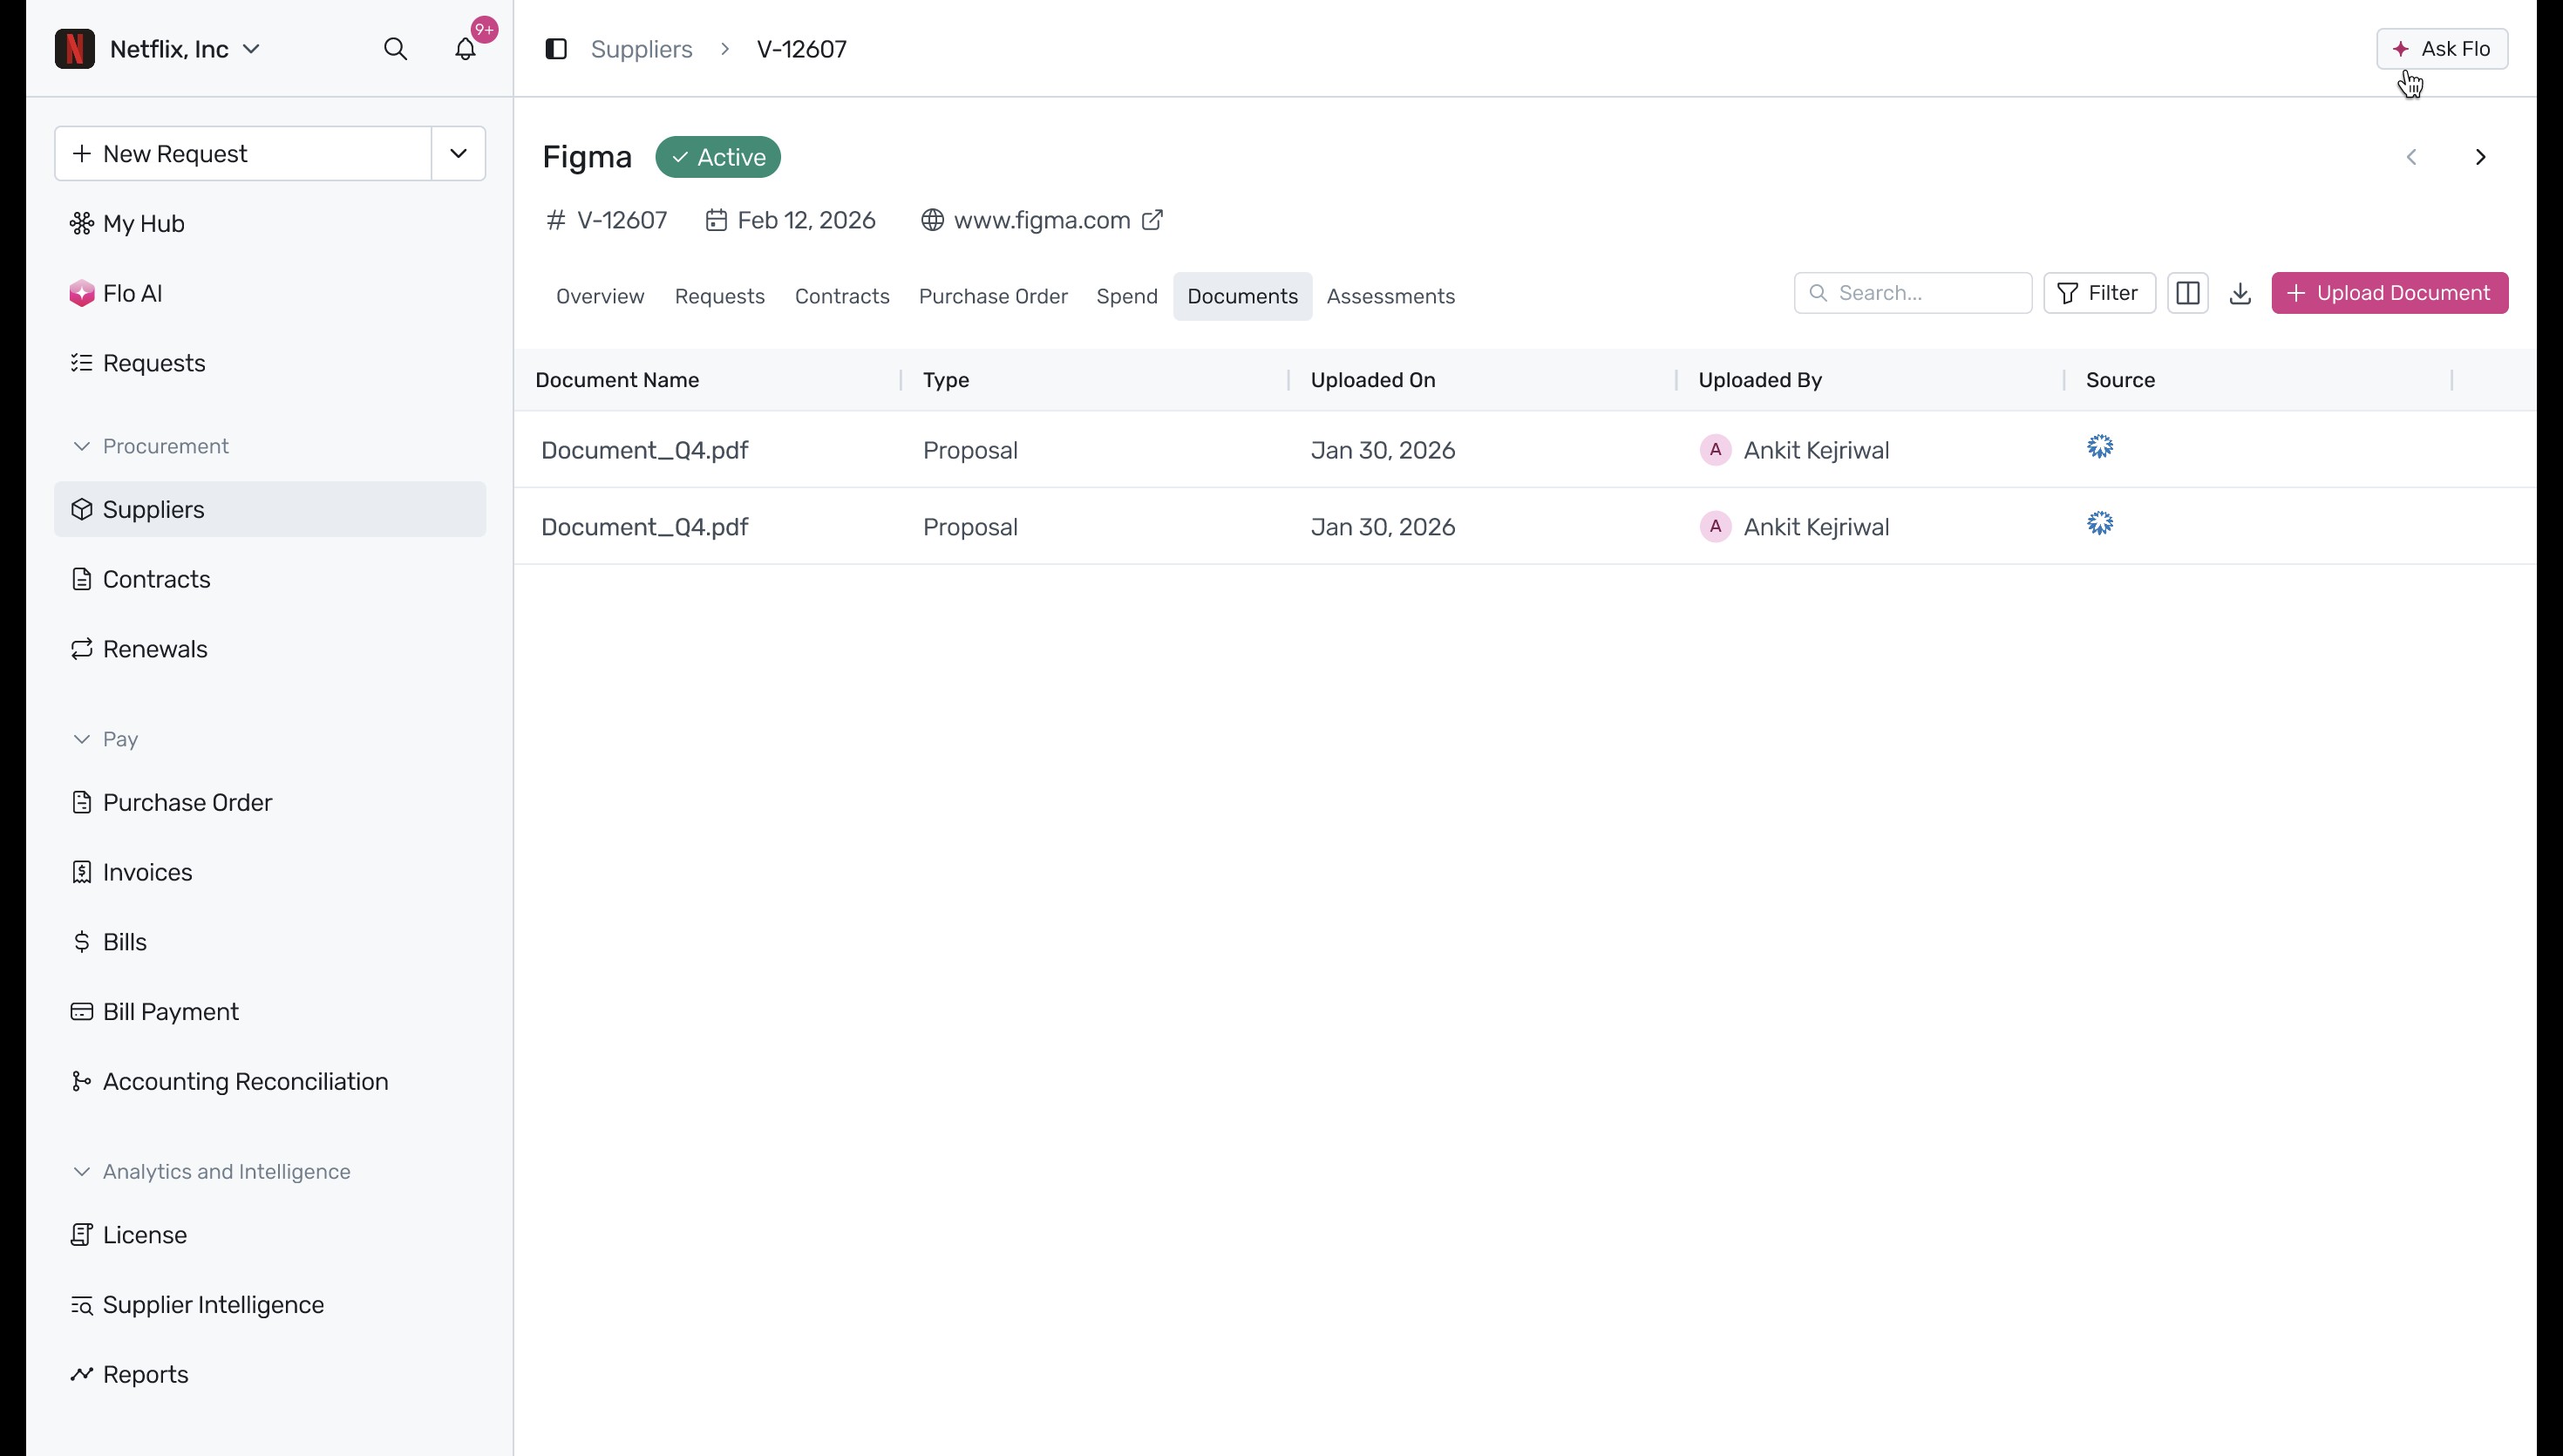Viewport: 2563px width, 1456px height.
Task: Click the external link icon beside figma.com
Action: coord(1152,220)
